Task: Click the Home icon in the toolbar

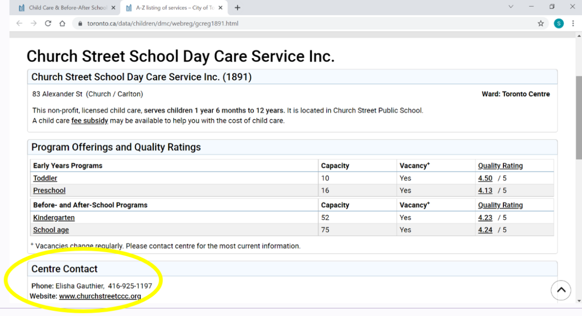Action: point(62,23)
